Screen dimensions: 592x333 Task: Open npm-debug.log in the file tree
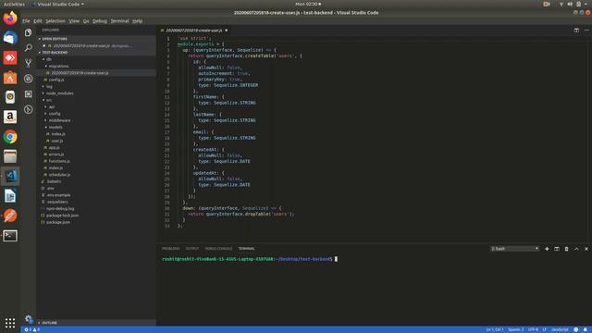(60, 209)
